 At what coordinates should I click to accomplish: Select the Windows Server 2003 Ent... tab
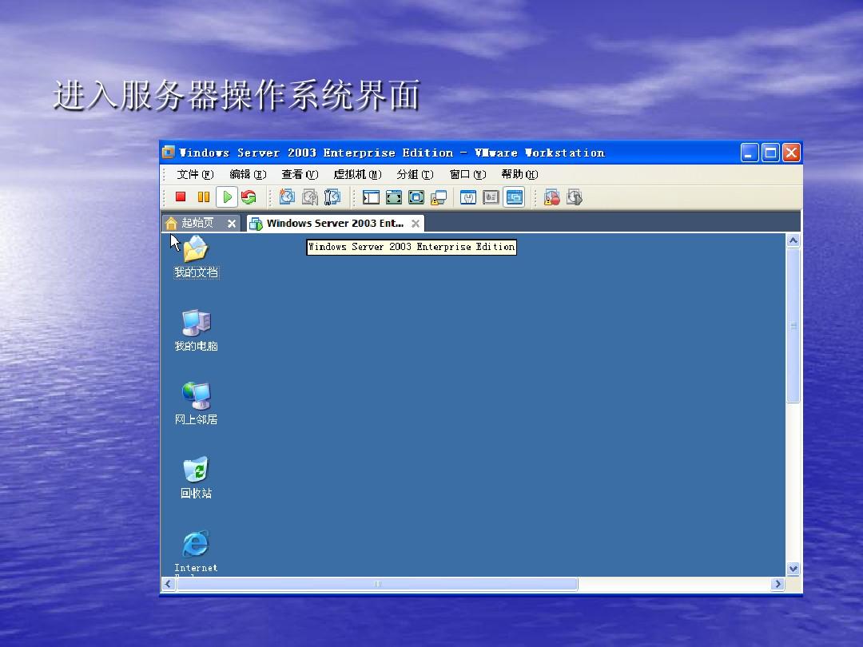(x=335, y=223)
